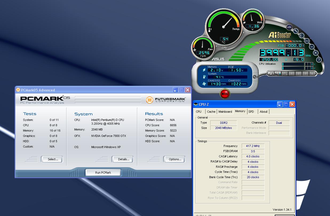Viewport: 330px width, 216px height.
Task: Click the second AI Booster toolbar icon
Action: (278, 74)
